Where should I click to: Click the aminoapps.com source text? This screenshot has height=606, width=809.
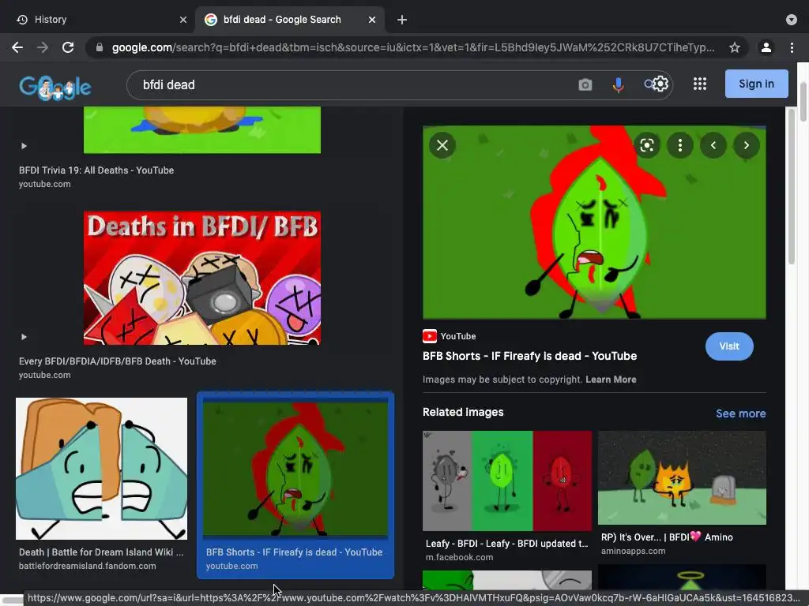click(633, 551)
